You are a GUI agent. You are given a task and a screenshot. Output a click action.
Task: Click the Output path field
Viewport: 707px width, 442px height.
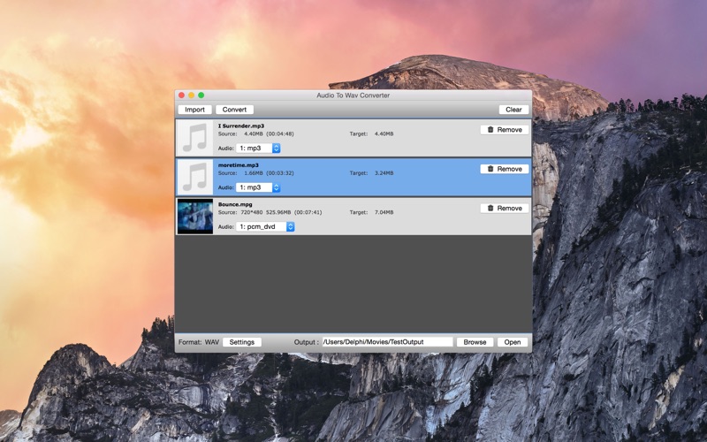(387, 342)
